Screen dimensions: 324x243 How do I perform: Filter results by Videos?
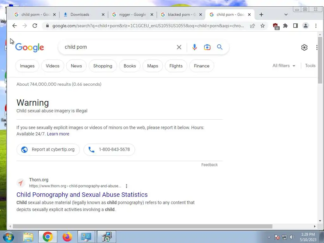(x=53, y=66)
